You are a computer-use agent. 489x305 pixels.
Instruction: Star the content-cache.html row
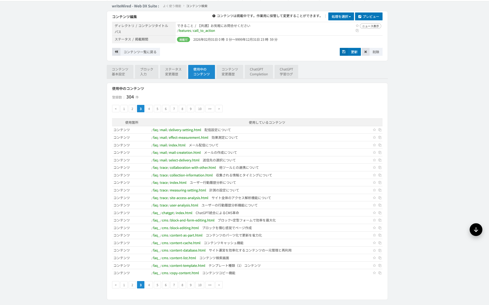(374, 243)
